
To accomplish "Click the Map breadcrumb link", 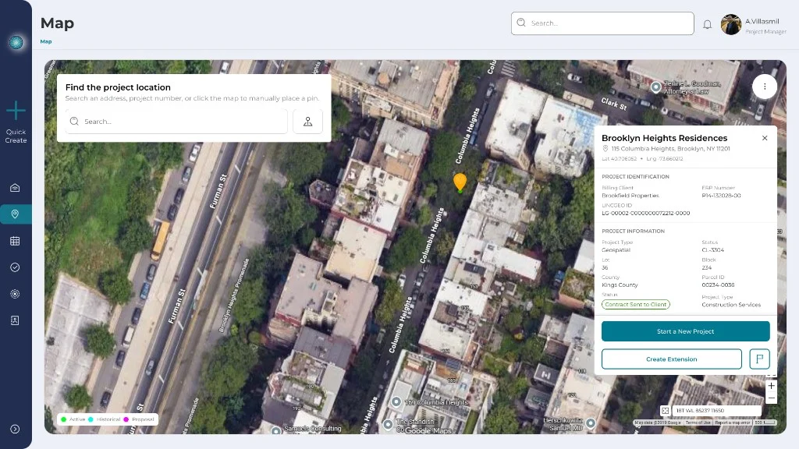I will coord(46,42).
